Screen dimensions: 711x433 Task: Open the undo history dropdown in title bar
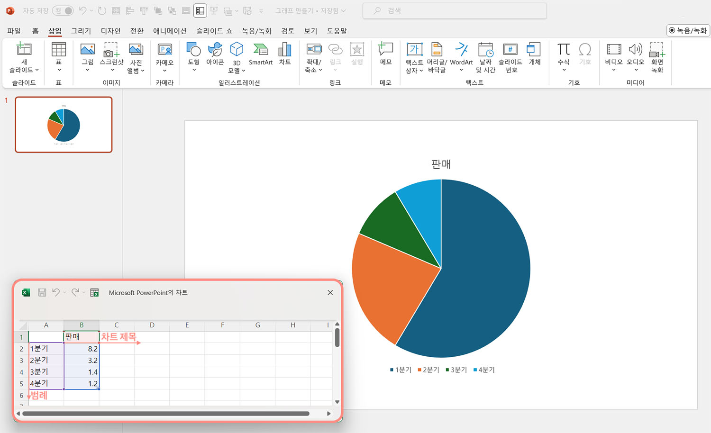tap(91, 10)
